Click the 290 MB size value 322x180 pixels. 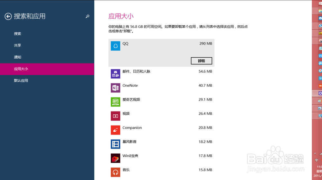coord(205,44)
